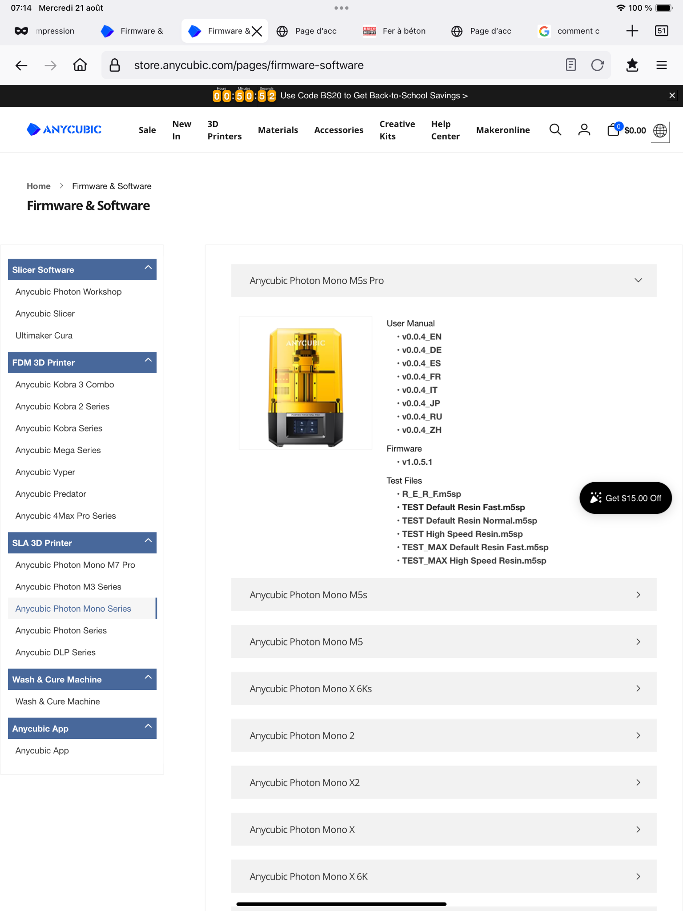The image size is (683, 911).
Task: Click the Get $15.00 Off button
Action: [x=626, y=498]
